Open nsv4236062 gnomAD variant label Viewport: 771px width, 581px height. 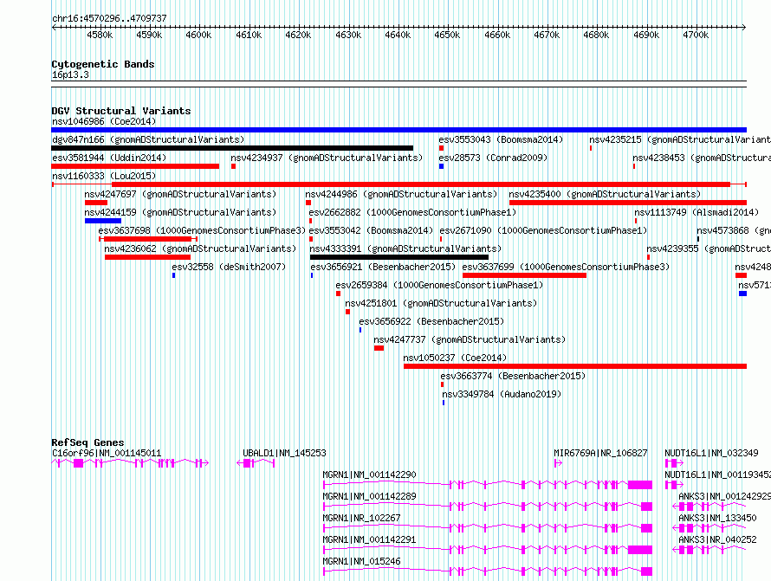tap(200, 249)
